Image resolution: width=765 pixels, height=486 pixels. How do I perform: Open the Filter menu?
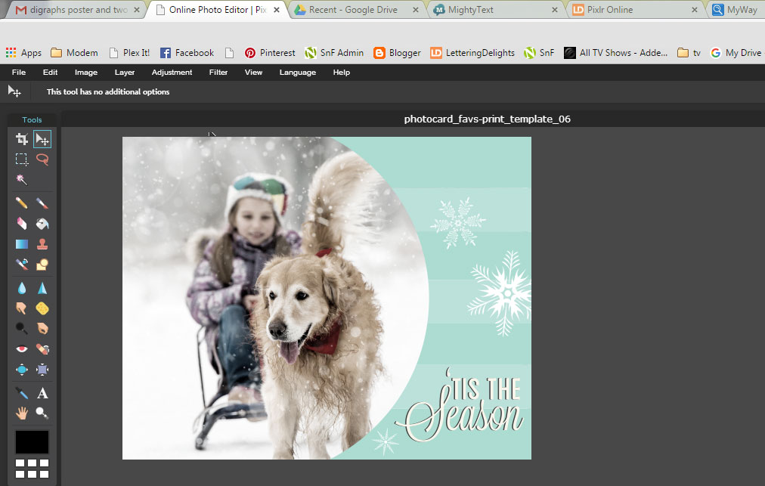coord(218,73)
